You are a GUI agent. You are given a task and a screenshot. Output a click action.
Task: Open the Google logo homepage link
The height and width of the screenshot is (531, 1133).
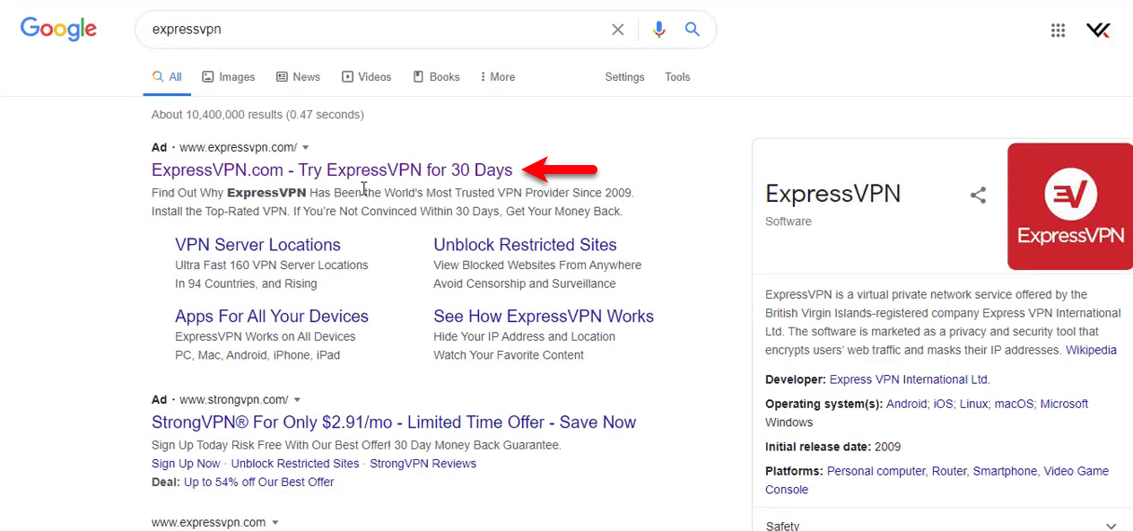pos(58,29)
